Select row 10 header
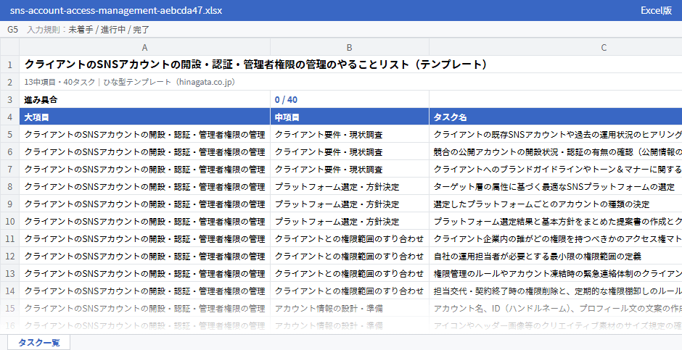 [9, 221]
